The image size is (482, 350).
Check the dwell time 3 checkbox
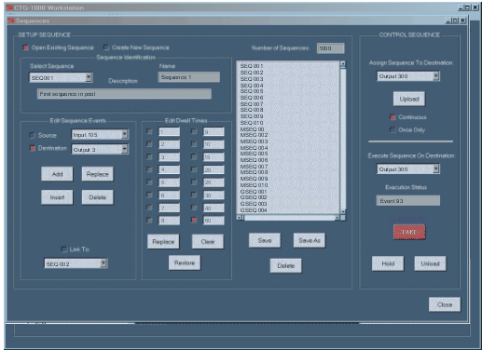tap(149, 156)
